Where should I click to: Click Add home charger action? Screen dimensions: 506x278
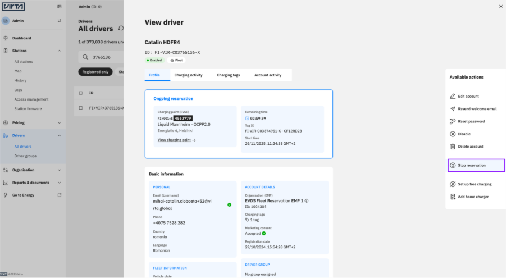(x=473, y=197)
